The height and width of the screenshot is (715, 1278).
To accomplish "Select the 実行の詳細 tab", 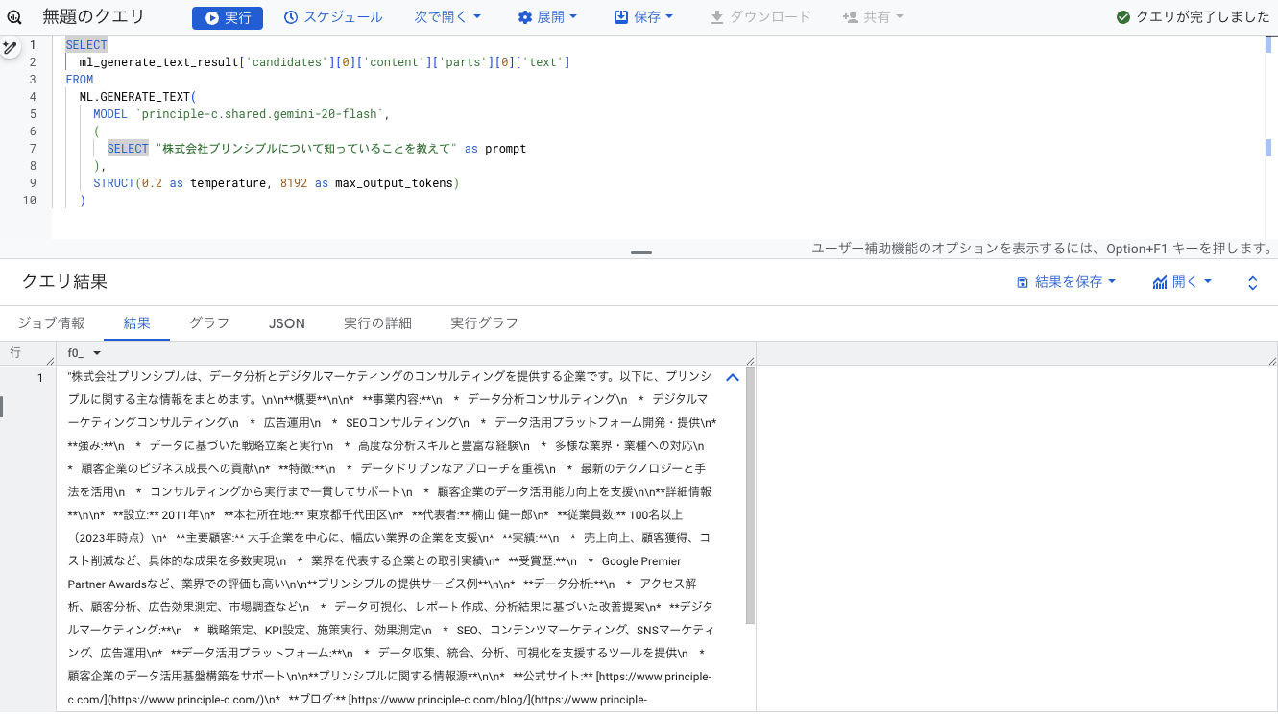I will point(377,322).
